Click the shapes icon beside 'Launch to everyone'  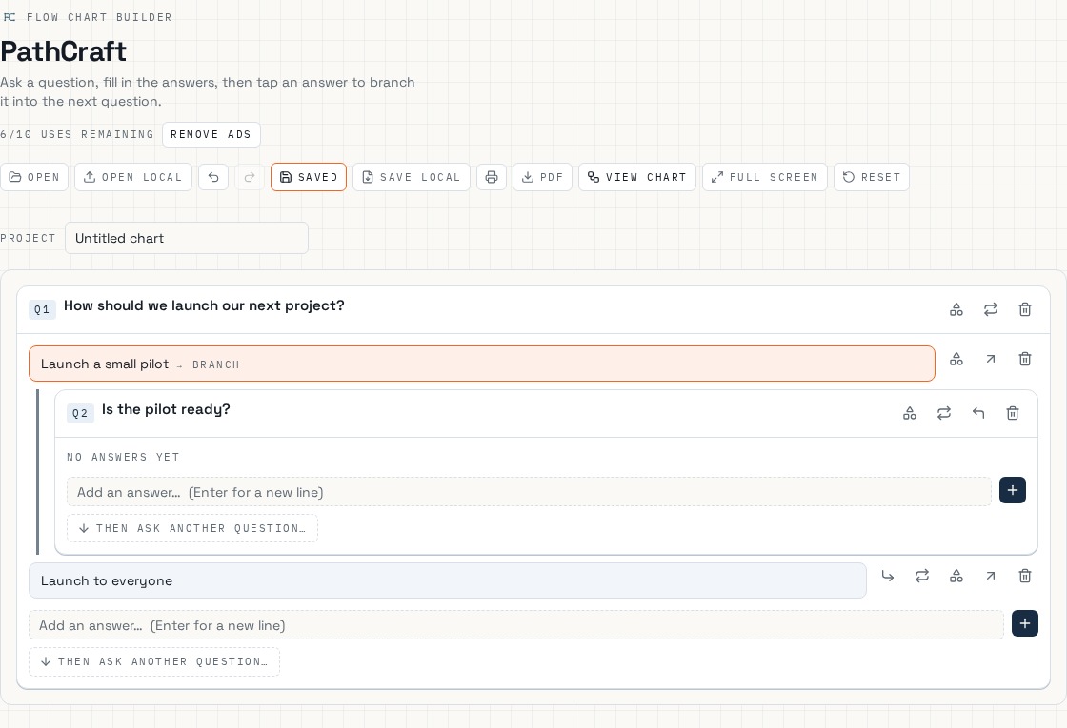(956, 577)
